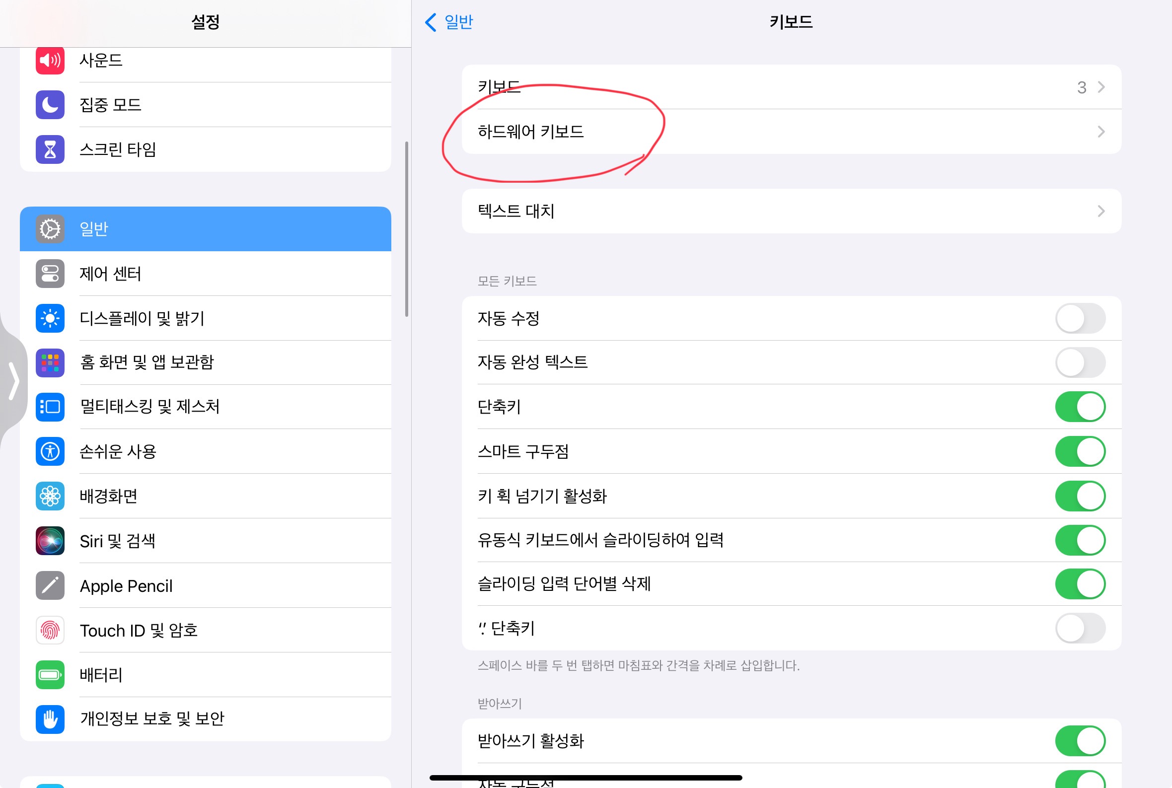Select 일반 (General) in the settings sidebar
Screen dimensions: 1172x788
pyautogui.click(x=205, y=229)
